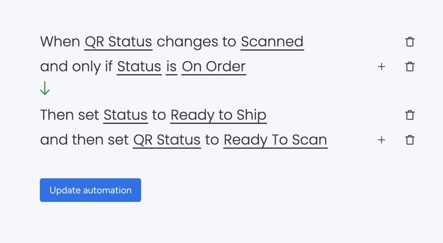Click the 'Then set' action label
Image resolution: width=443 pixels, height=243 pixels.
(70, 115)
